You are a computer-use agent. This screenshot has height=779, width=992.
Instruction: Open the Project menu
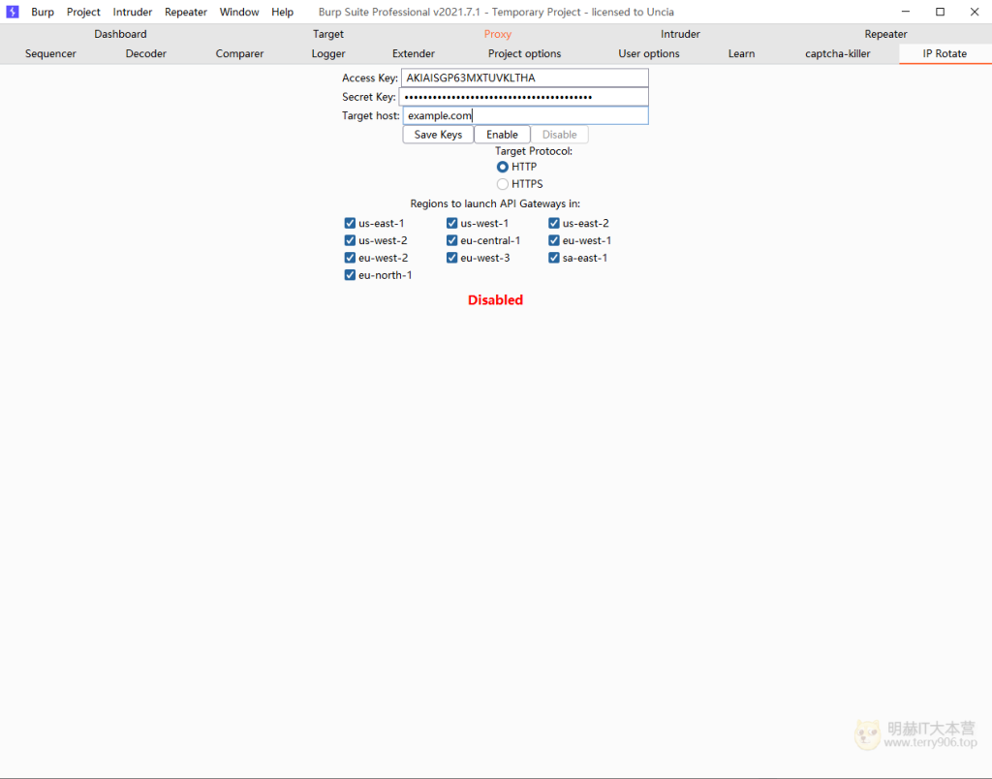[x=83, y=12]
